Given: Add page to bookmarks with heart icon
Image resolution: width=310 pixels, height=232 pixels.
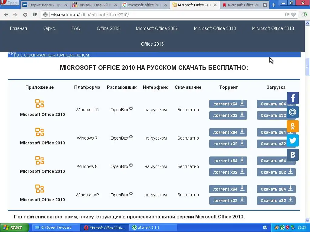Looking at the screenshot, I should [x=294, y=14].
